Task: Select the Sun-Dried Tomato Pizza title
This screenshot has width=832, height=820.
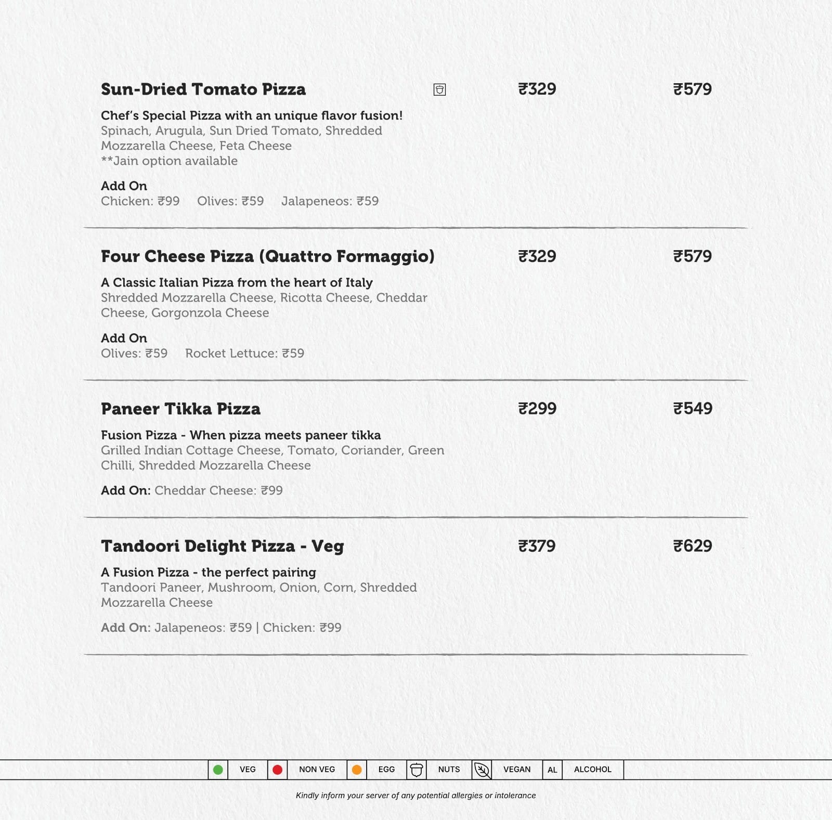Action: pos(203,89)
